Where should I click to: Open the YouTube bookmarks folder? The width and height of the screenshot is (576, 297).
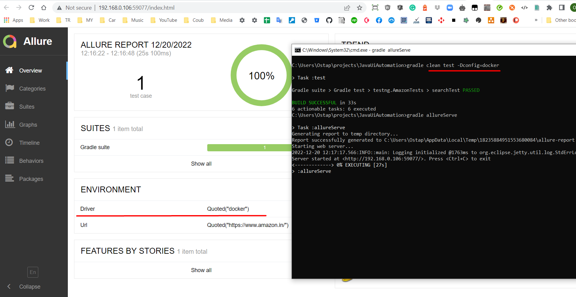[164, 20]
